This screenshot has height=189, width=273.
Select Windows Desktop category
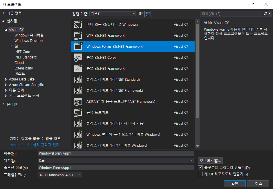click(x=28, y=41)
